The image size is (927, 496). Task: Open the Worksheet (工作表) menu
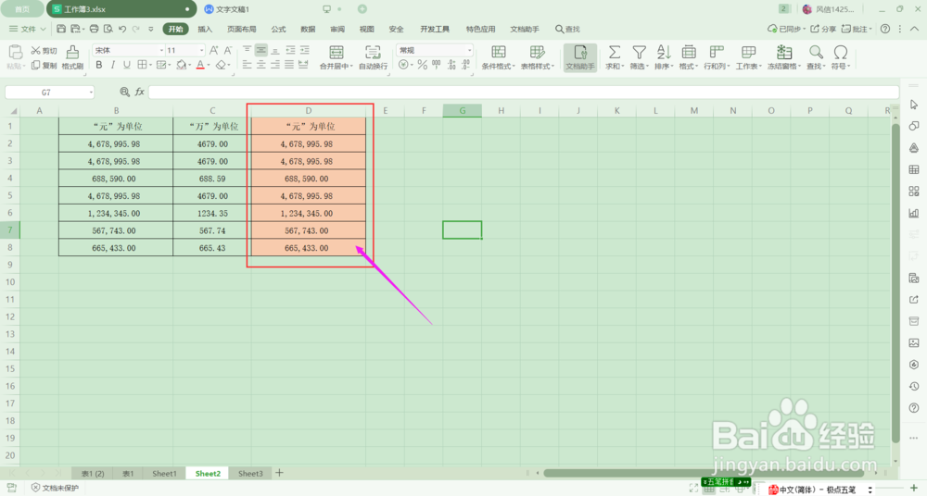[749, 57]
